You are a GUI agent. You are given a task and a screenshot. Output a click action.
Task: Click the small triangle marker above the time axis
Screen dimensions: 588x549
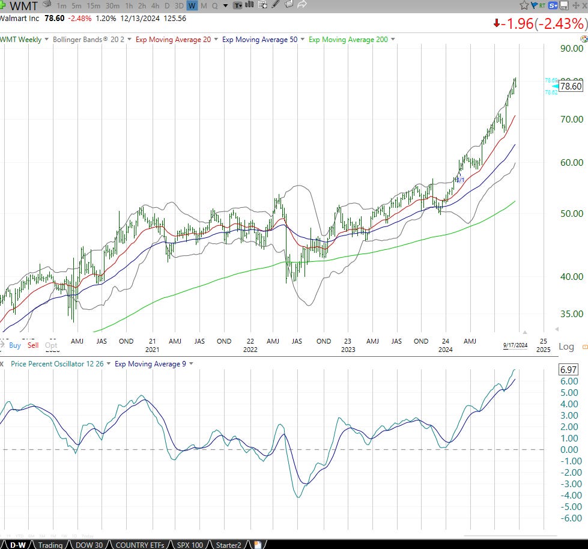pyautogui.click(x=525, y=332)
